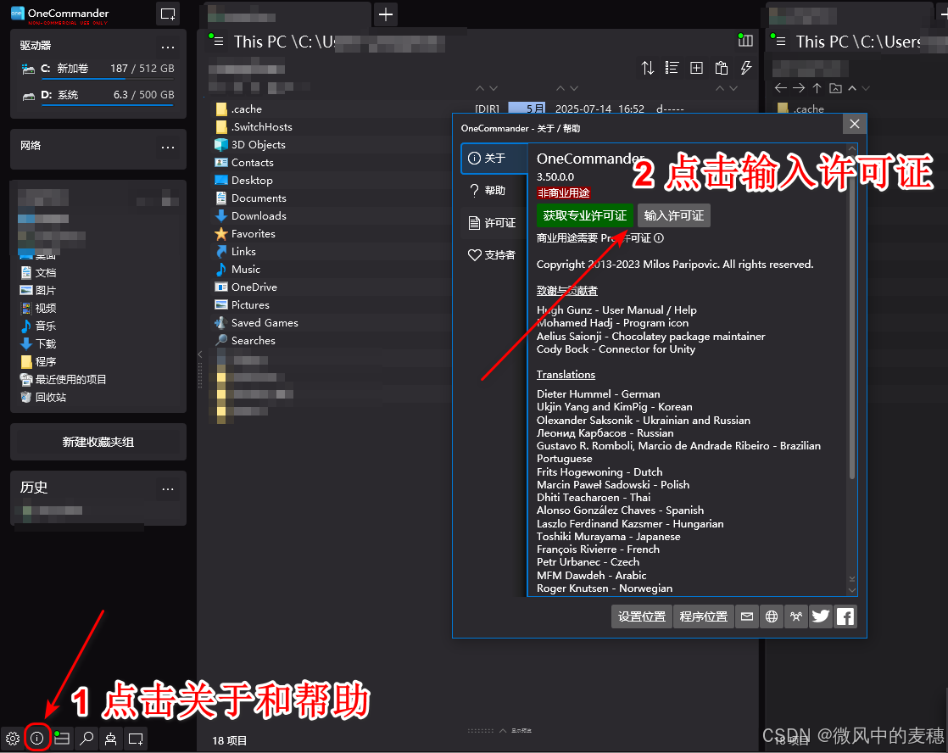Click the scrollbar up arrow in About dialog
948x753 pixels.
852,148
